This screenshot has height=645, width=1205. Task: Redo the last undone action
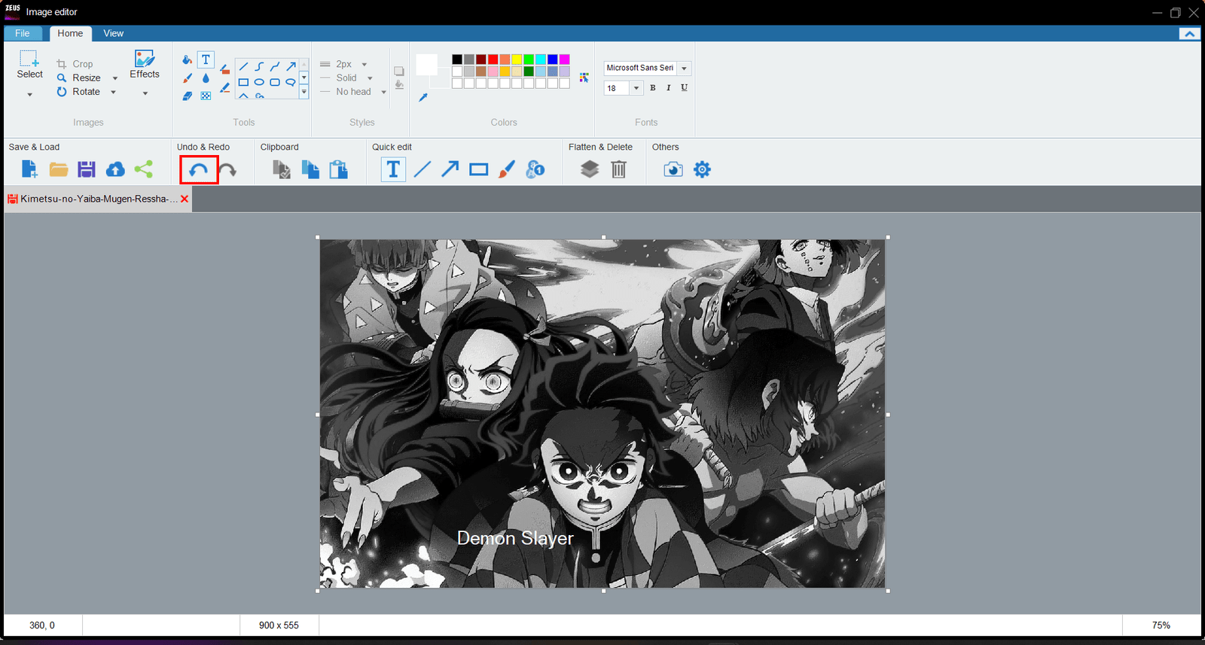point(227,170)
